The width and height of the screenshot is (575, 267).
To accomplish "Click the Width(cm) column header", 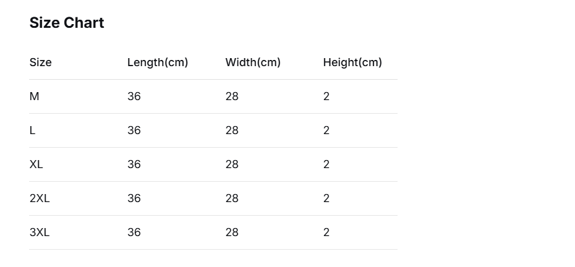I will click(x=253, y=62).
